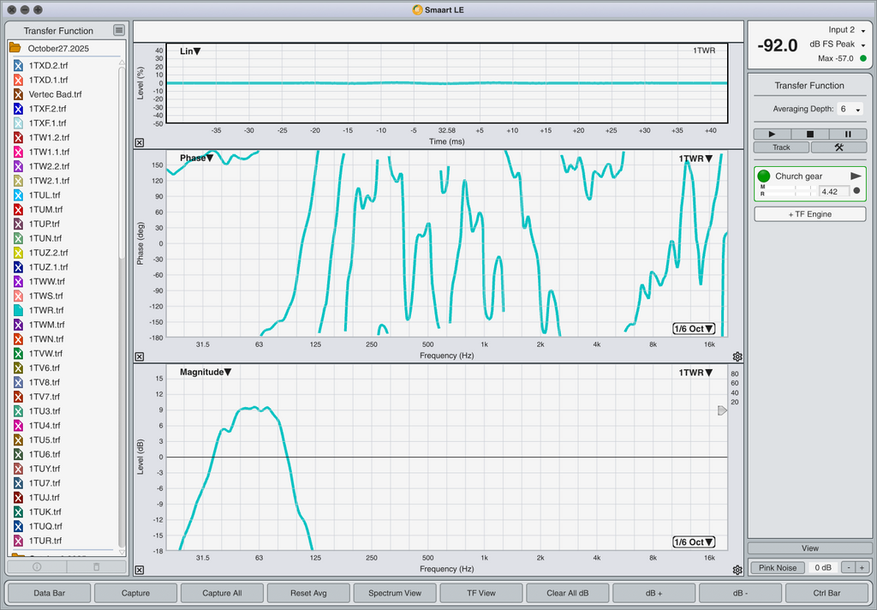This screenshot has height=610, width=877.
Task: Toggle the Church gear green enable button
Action: (x=764, y=176)
